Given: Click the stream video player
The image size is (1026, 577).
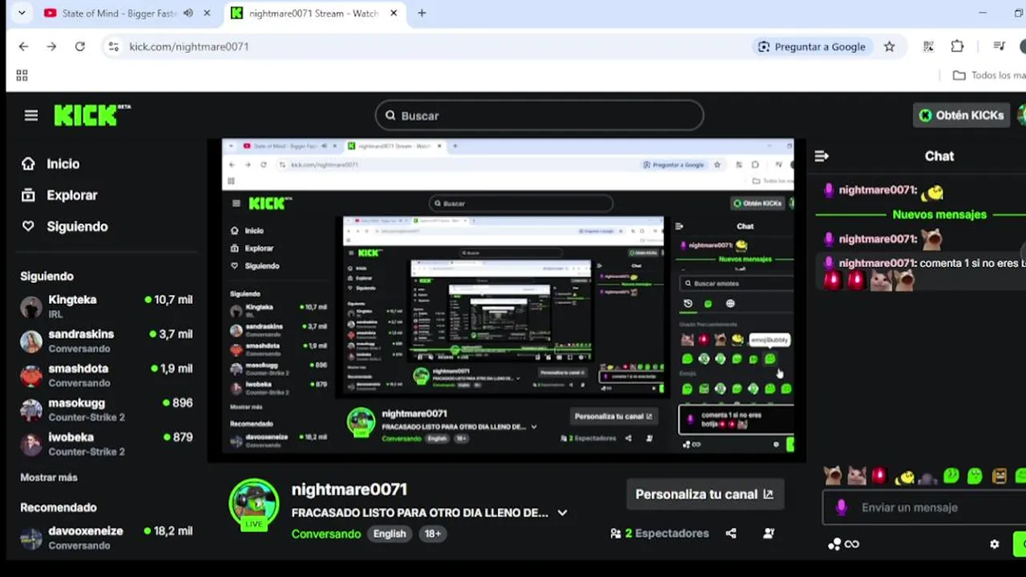Looking at the screenshot, I should click(508, 301).
